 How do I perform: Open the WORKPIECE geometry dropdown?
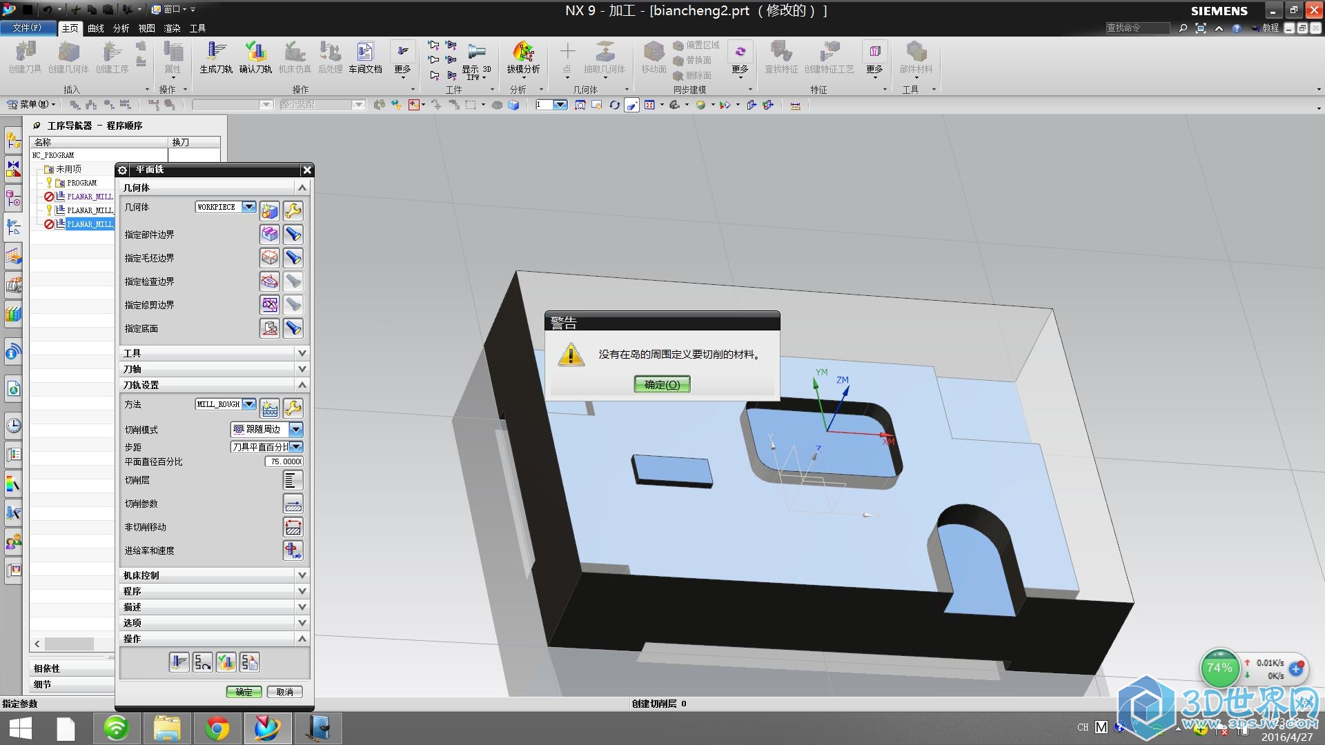[x=249, y=207]
